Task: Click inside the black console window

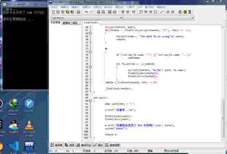Action: coord(24,55)
